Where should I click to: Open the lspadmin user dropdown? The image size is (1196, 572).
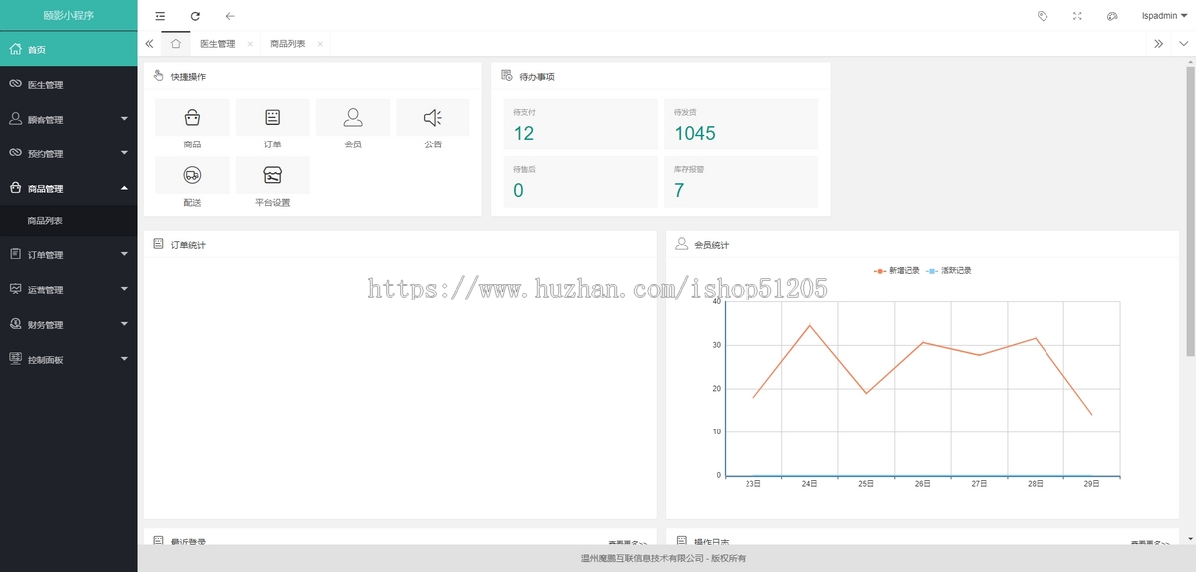click(1164, 16)
